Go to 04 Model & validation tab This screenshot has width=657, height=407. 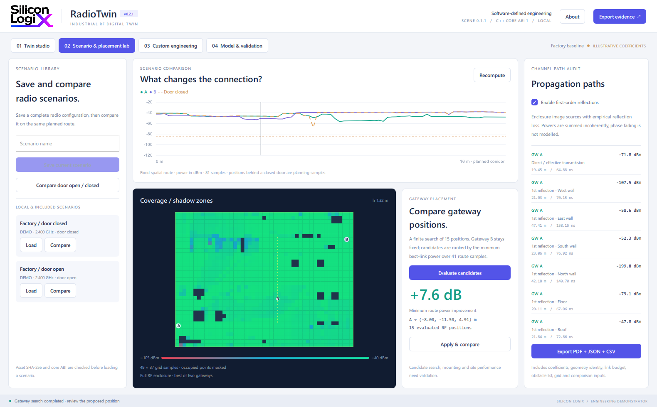tap(237, 46)
